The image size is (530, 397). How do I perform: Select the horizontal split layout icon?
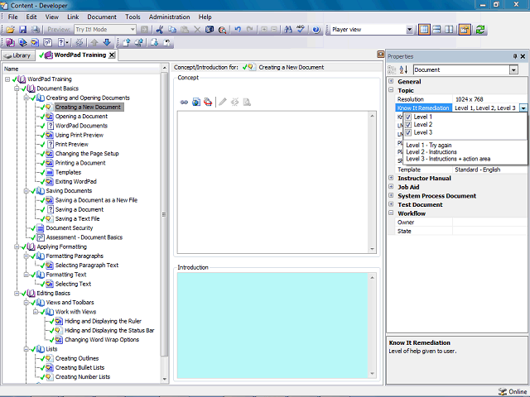coord(436,30)
